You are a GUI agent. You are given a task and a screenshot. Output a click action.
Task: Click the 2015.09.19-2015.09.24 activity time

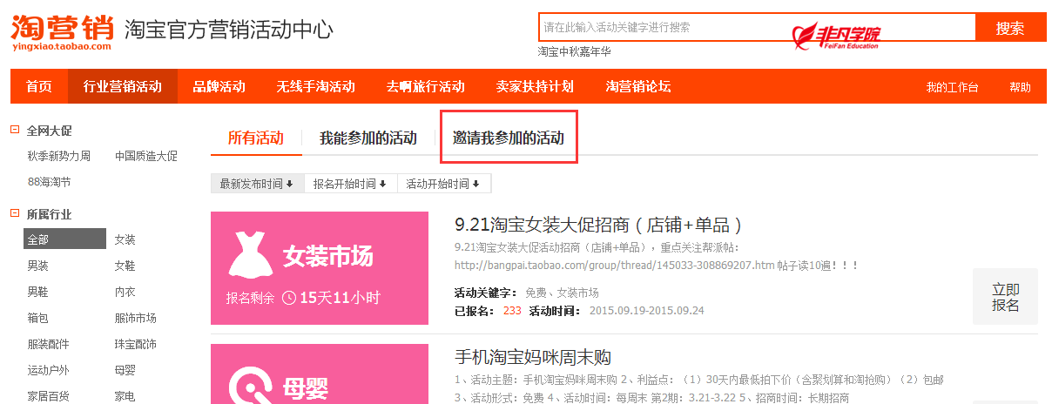coord(647,311)
